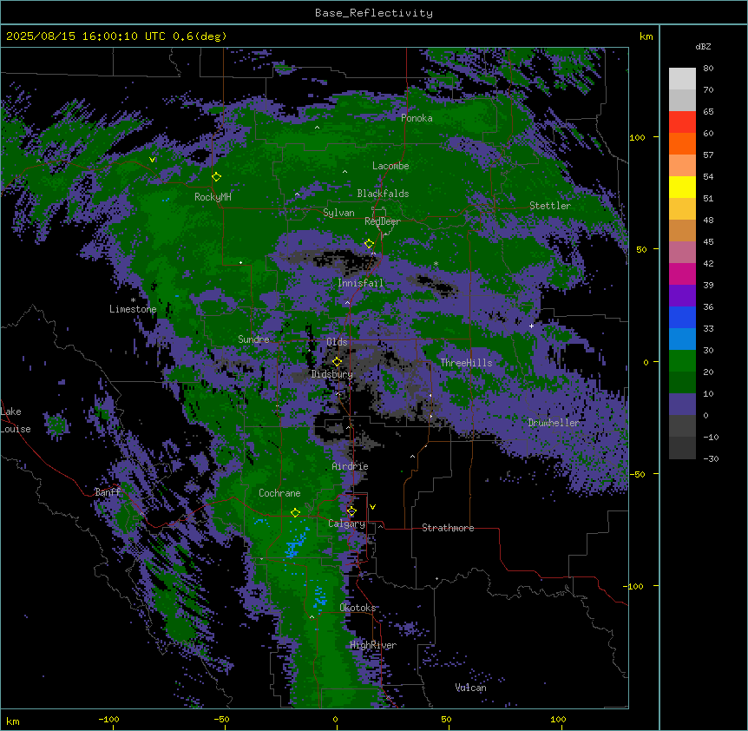Click the yellow diamond marker below Cochrane
This screenshot has width=748, height=731.
[295, 513]
